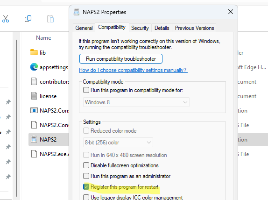Select the lib folder name
Image resolution: width=268 pixels, height=200 pixels.
43,52
